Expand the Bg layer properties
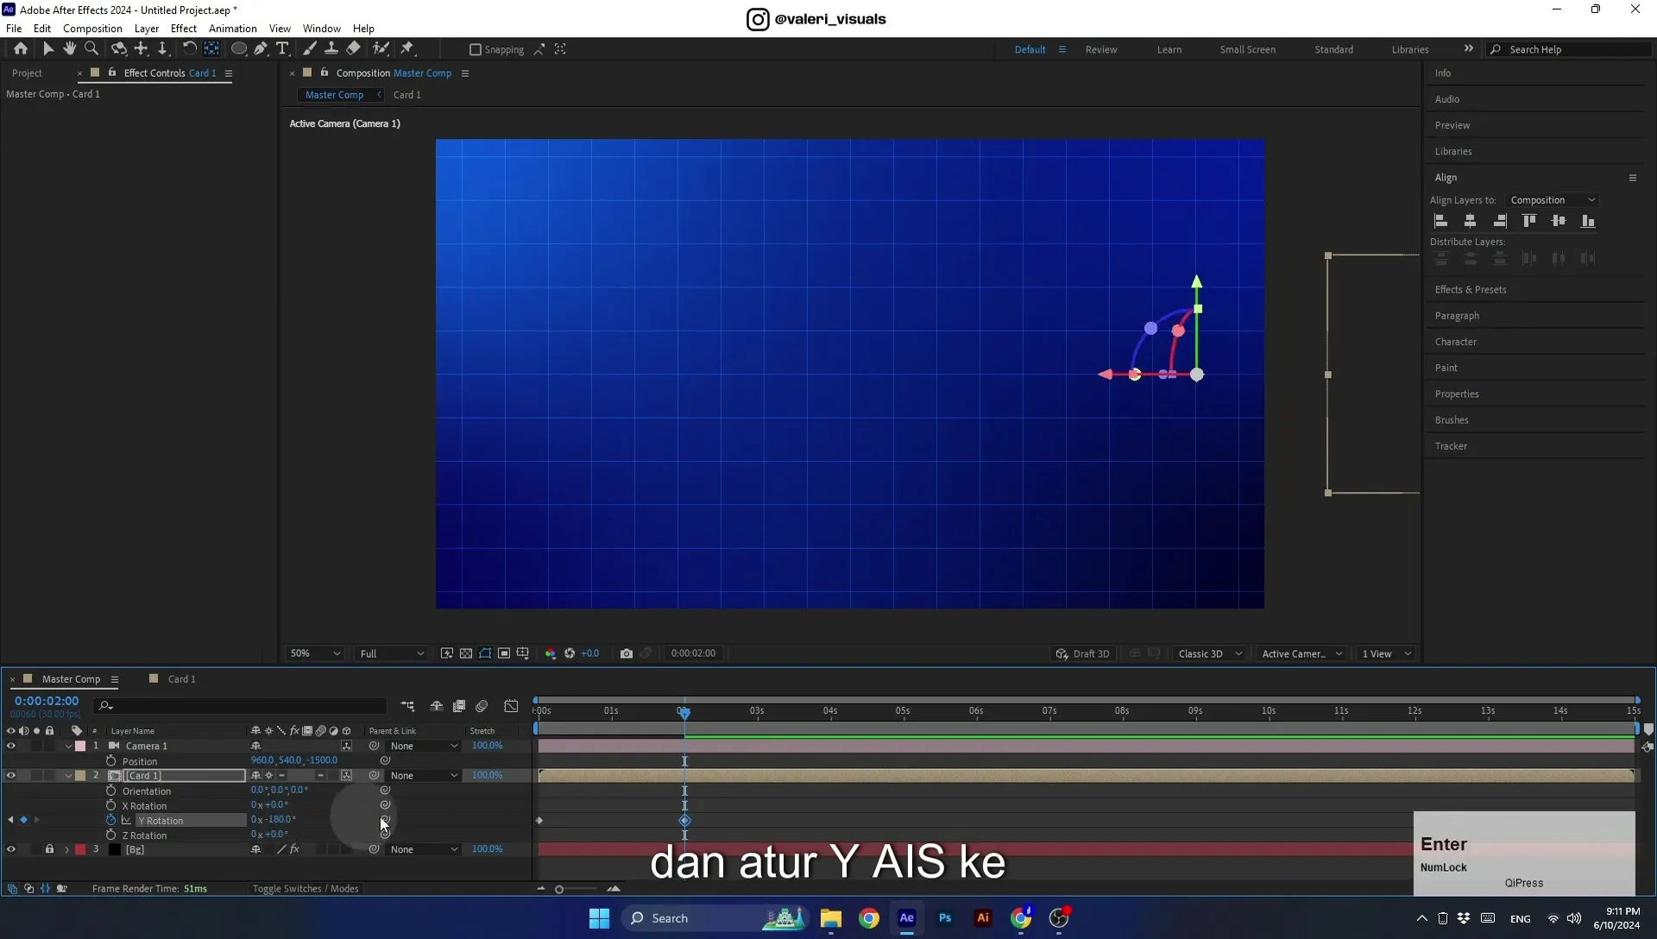 pos(66,850)
